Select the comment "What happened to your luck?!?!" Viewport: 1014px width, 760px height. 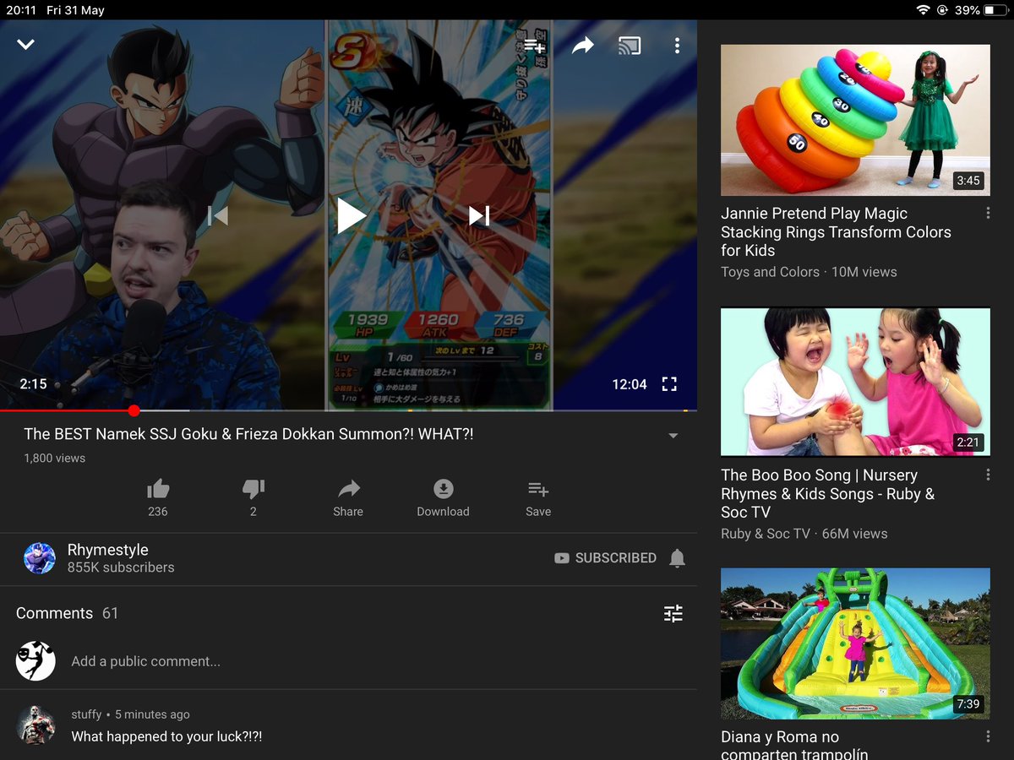[x=166, y=736]
